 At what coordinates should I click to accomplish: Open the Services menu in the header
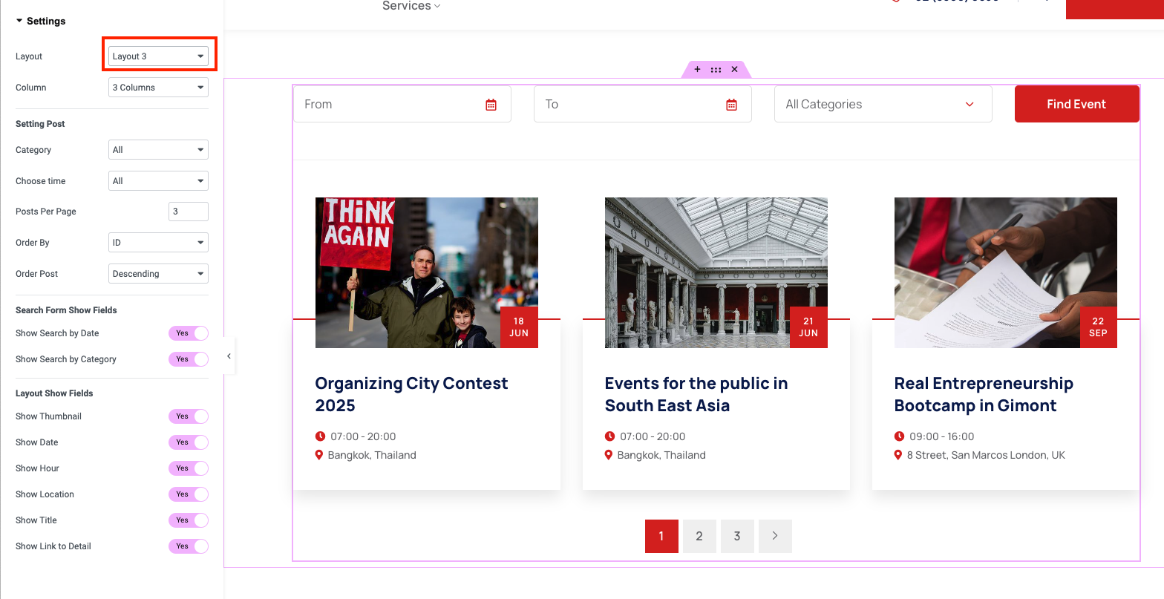[x=411, y=6]
